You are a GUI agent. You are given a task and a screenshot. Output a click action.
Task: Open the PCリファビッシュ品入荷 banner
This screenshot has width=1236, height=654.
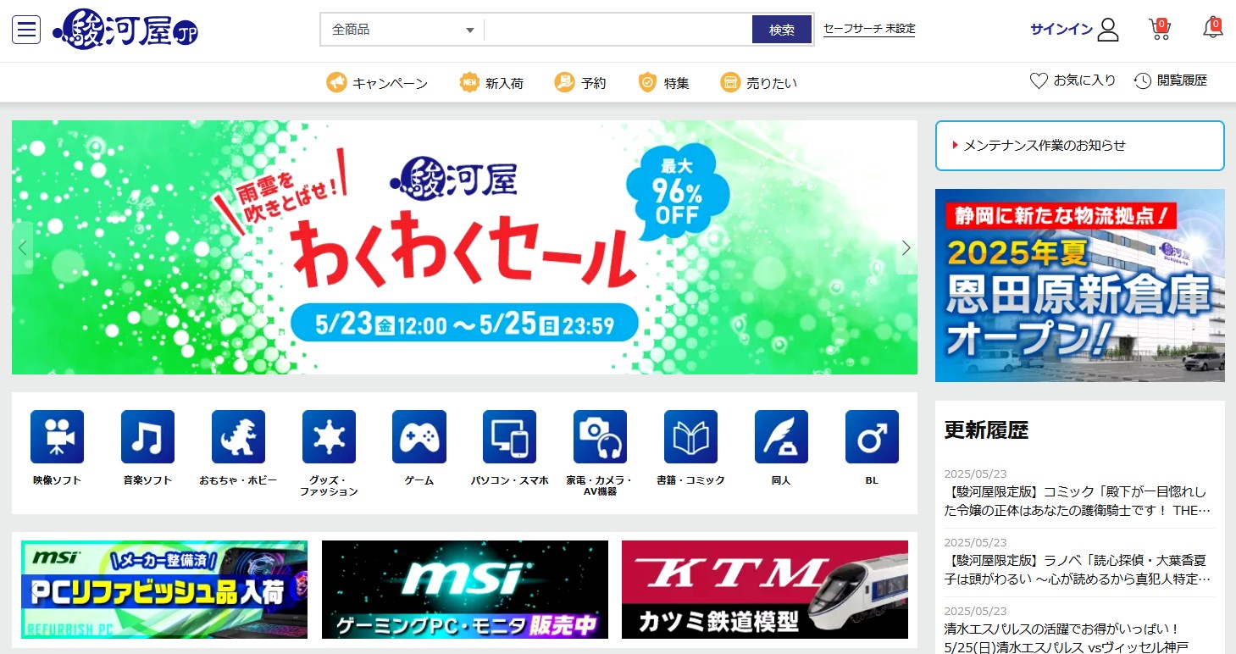click(x=164, y=590)
